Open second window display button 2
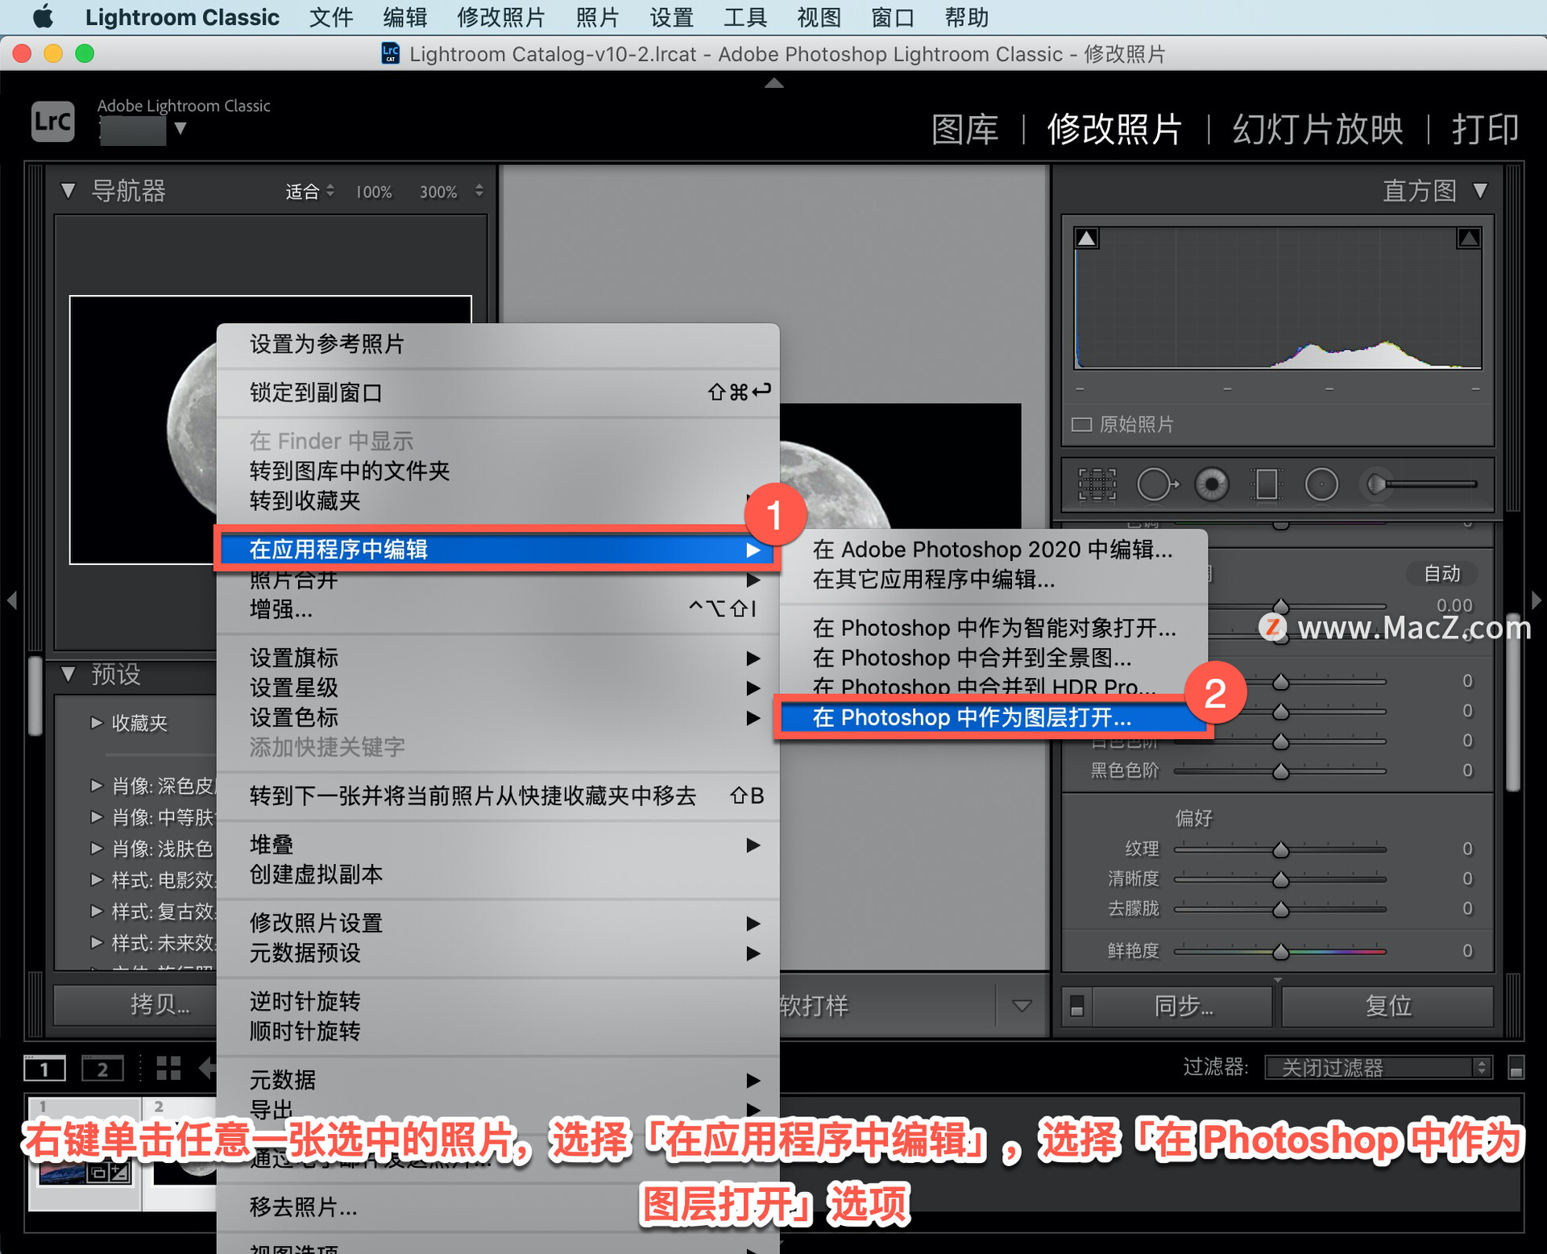The image size is (1547, 1254). (102, 1069)
